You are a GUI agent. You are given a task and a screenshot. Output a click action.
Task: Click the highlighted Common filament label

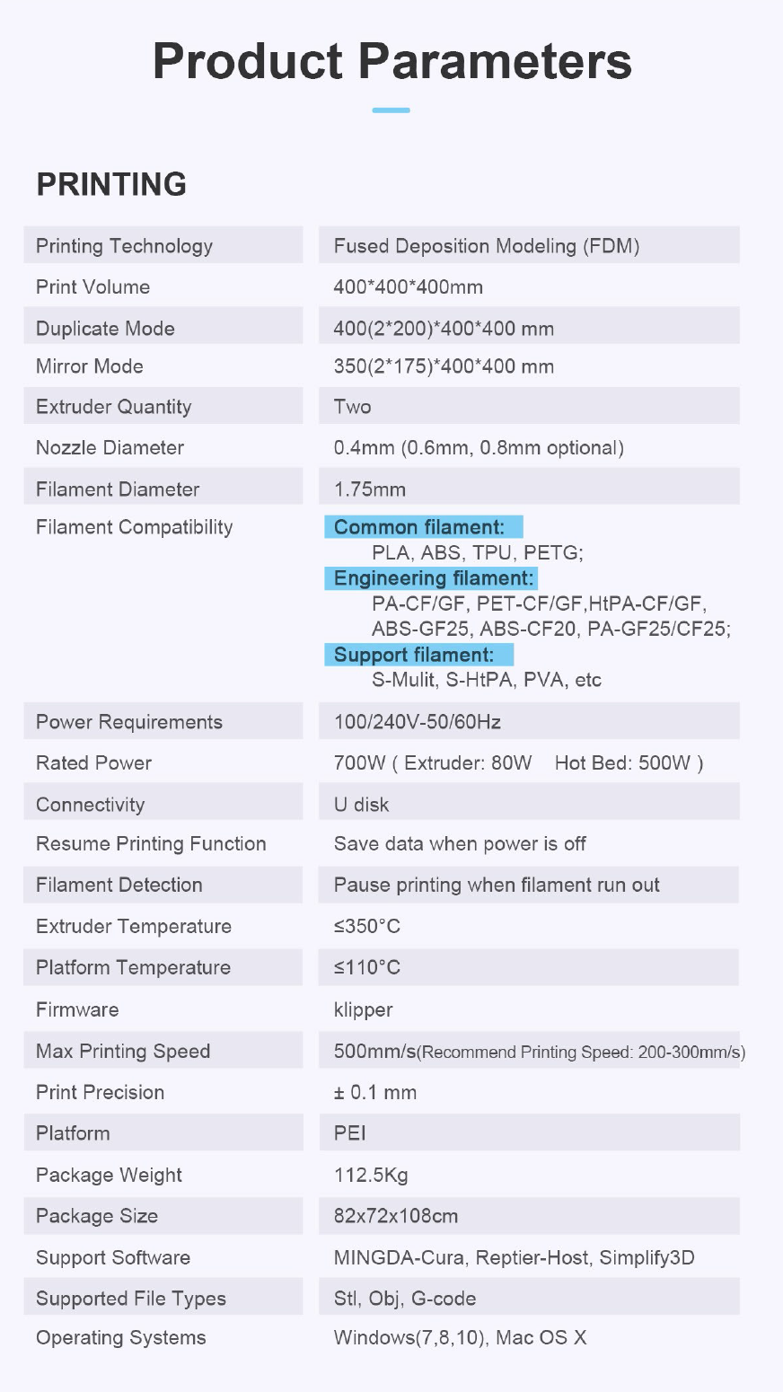pyautogui.click(x=419, y=527)
